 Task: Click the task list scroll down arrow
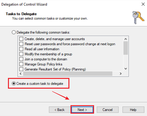pos(126,69)
